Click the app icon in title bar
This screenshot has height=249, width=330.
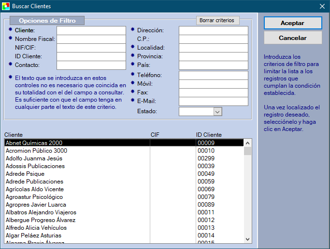(x=6, y=6)
